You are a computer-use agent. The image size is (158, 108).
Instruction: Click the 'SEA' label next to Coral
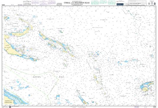tap(61, 77)
